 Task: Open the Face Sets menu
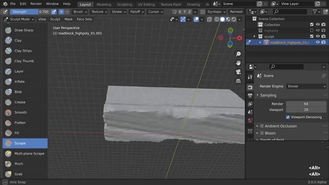click(x=84, y=20)
